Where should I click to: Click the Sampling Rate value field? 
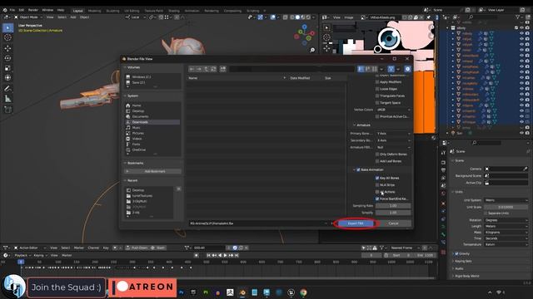coord(393,206)
